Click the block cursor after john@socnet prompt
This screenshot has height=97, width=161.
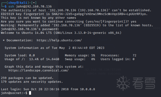coord(30,93)
